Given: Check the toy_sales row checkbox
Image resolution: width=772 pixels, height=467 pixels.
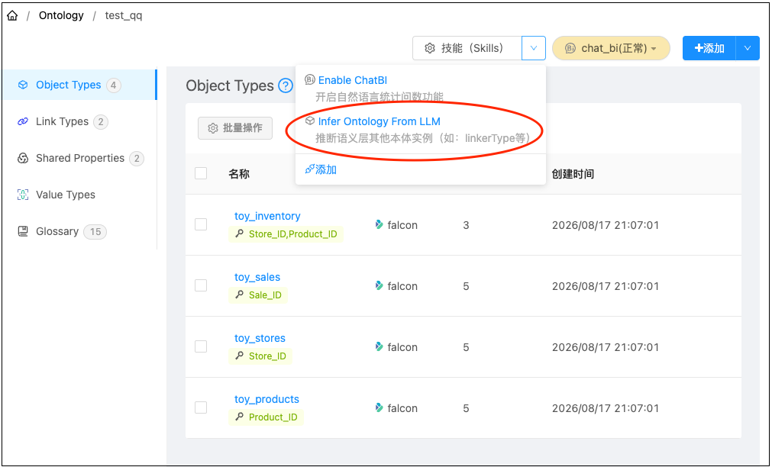Looking at the screenshot, I should [x=201, y=285].
